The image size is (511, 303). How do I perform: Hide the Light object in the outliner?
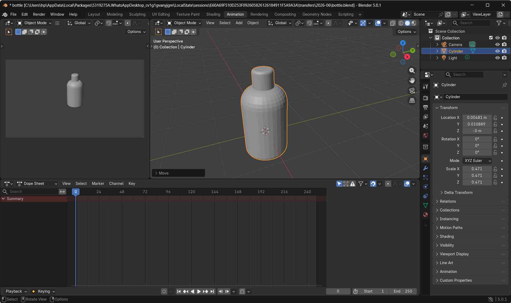pyautogui.click(x=497, y=58)
